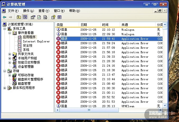Collapse the 系统工具 node
The image size is (179, 122).
(x=4, y=29)
